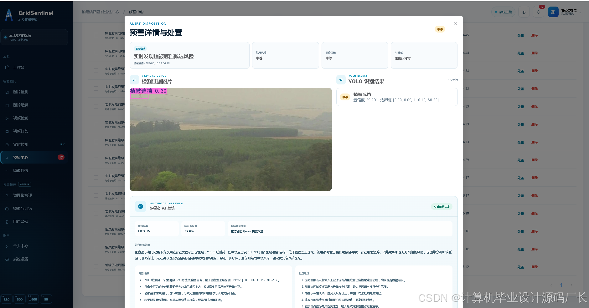Click 删除 for the 3:42 alert row
Image resolution: width=589 pixels, height=308 pixels.
(535, 267)
